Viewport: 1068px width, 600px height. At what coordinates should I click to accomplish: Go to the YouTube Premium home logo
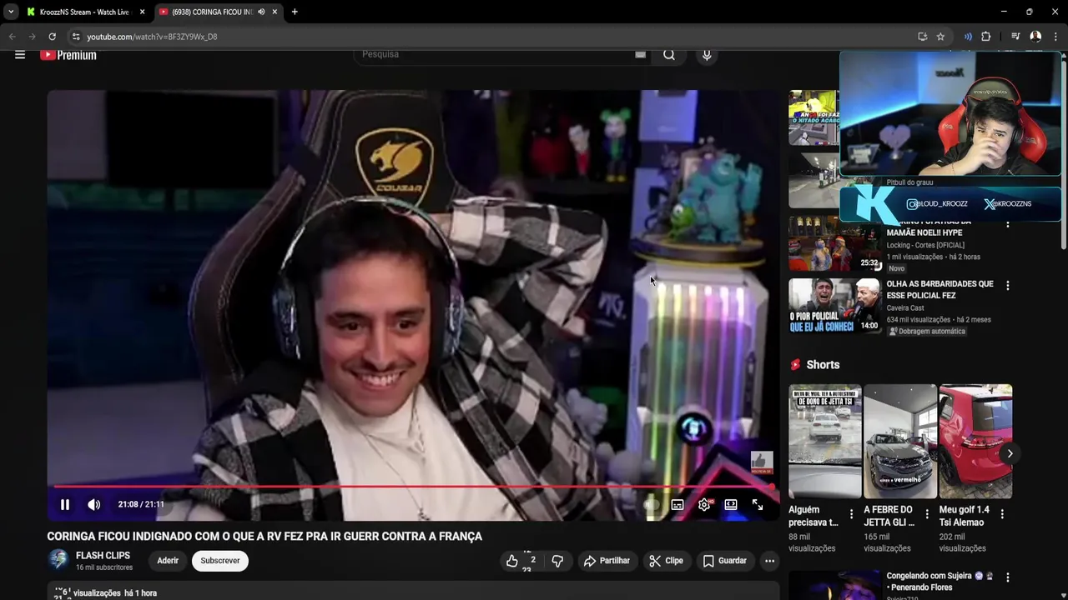point(68,55)
